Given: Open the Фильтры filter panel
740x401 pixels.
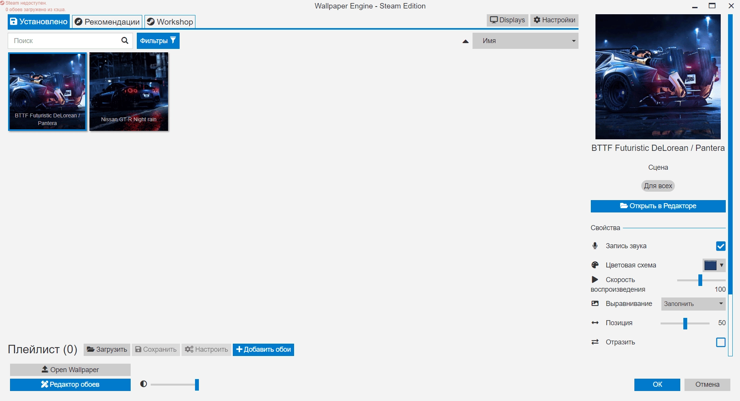Looking at the screenshot, I should click(158, 41).
